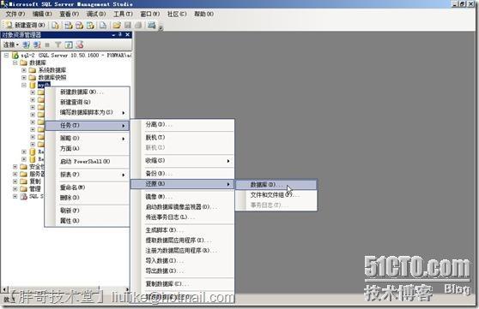This screenshot has width=479, height=309.
Task: Expand the 系统数据库 folder
Action: coord(24,70)
